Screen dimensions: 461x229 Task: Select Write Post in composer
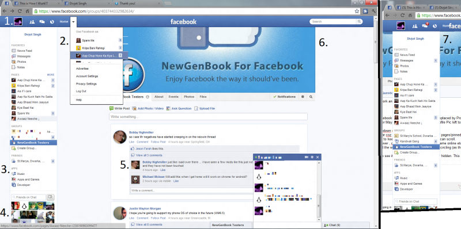(120, 108)
